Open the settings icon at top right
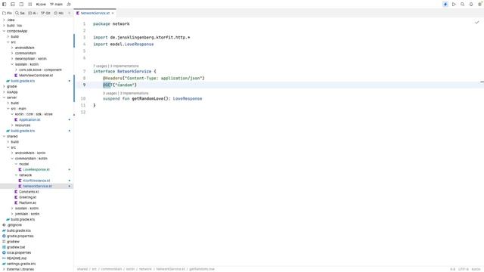The height and width of the screenshot is (272, 484). (479, 5)
